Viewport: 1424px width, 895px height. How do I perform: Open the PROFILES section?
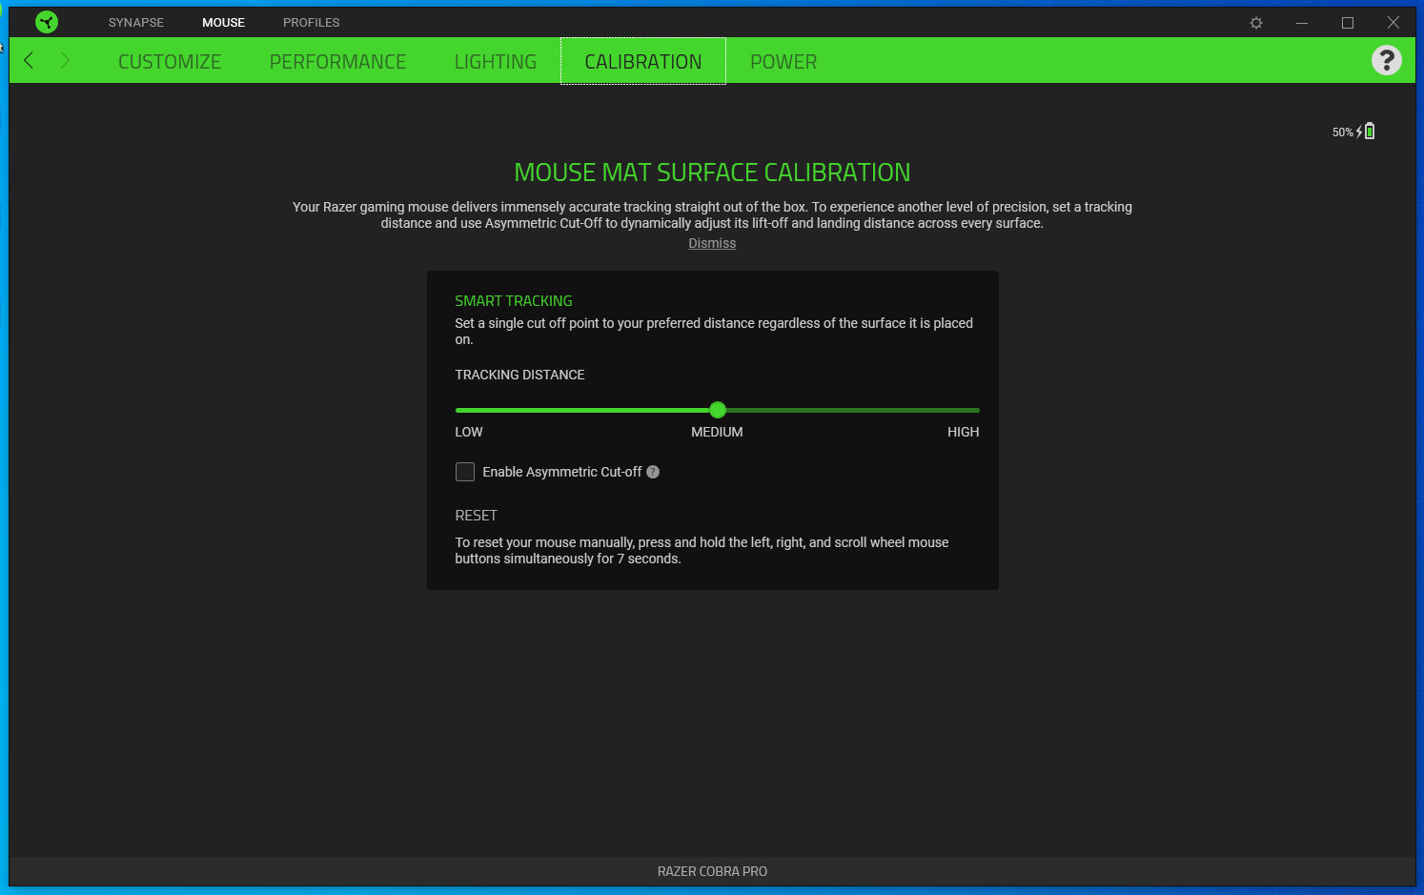(x=311, y=22)
